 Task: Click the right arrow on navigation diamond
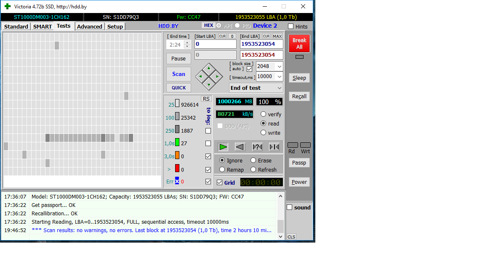click(x=217, y=76)
